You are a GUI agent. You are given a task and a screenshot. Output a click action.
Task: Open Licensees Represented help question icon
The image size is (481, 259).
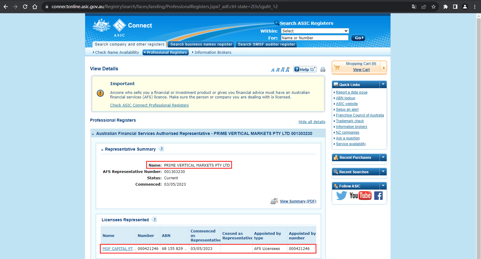154,219
